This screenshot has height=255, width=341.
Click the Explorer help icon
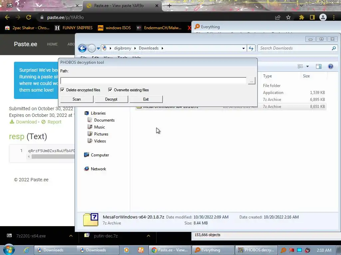(x=331, y=66)
